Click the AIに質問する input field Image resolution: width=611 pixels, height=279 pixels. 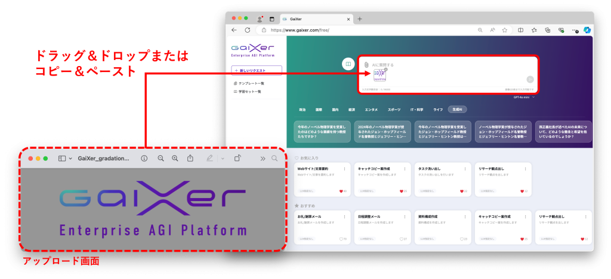pos(448,64)
